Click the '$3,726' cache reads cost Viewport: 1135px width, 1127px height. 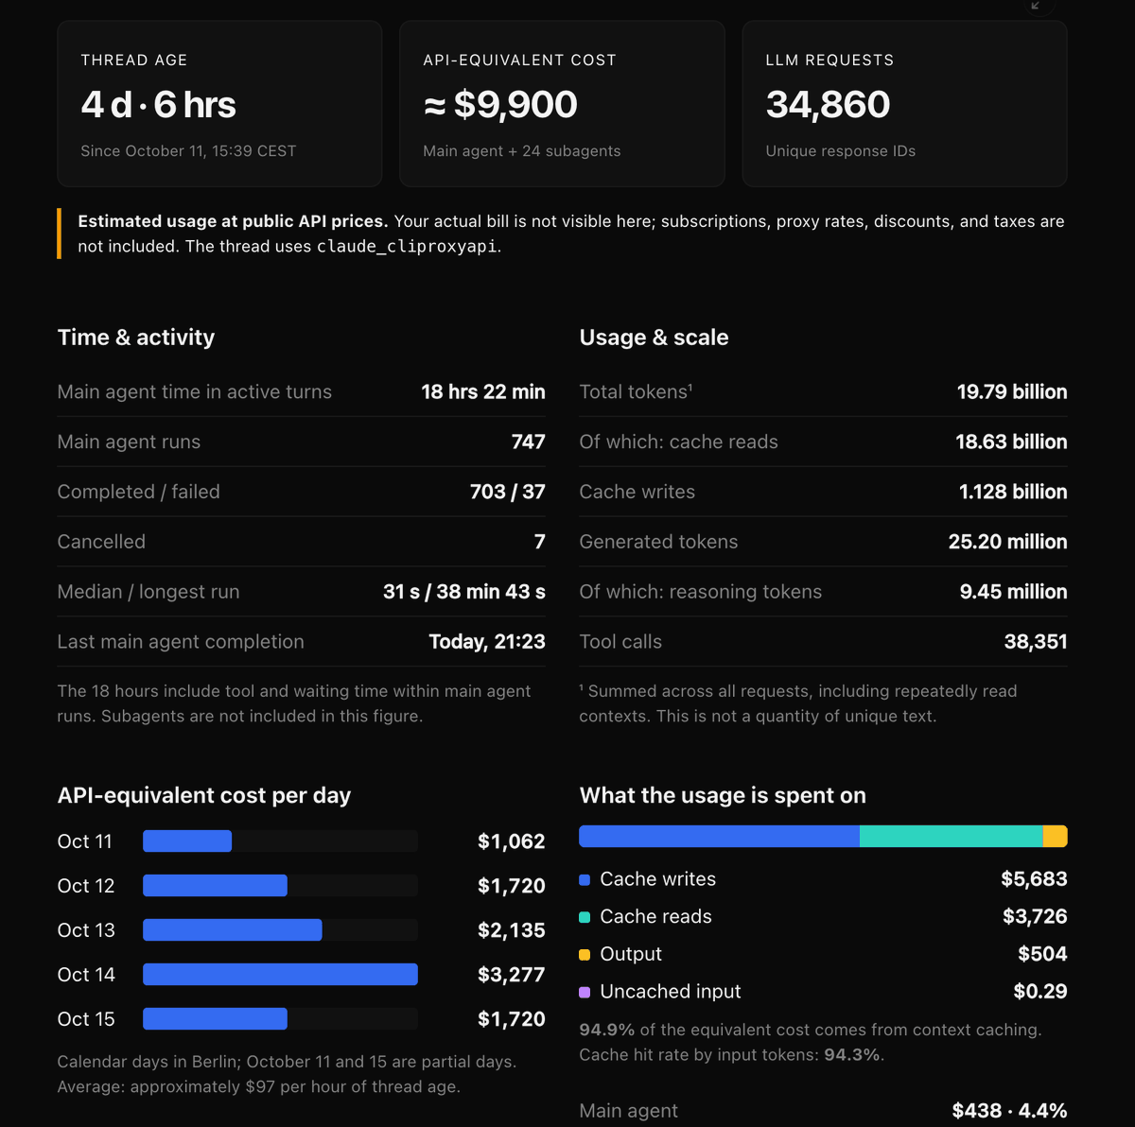point(1035,917)
